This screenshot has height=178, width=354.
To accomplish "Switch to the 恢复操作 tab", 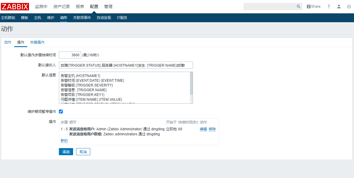I will [37, 42].
